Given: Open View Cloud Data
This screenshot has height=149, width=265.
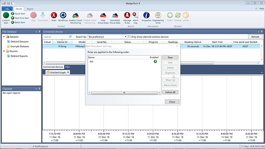Looking at the screenshot, I should click(102, 16).
